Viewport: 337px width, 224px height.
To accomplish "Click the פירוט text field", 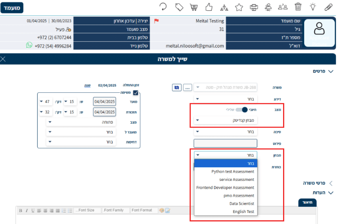I will (x=225, y=143).
